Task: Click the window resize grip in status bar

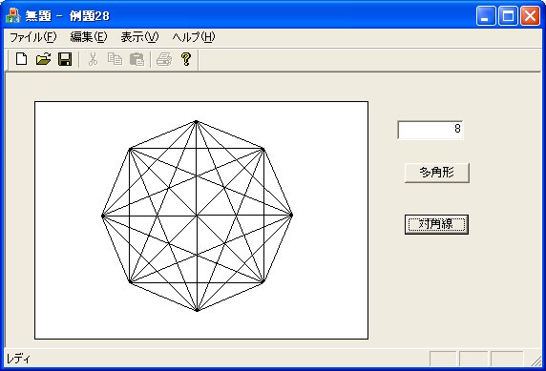Action: (535, 360)
